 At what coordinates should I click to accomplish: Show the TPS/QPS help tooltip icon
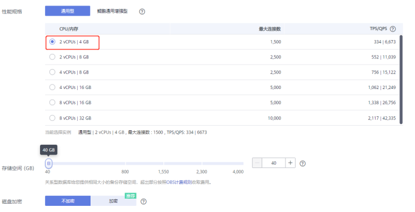coord(393,29)
